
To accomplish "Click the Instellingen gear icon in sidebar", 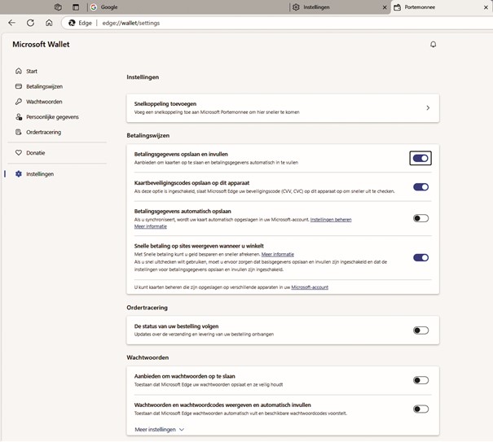I will click(x=19, y=173).
